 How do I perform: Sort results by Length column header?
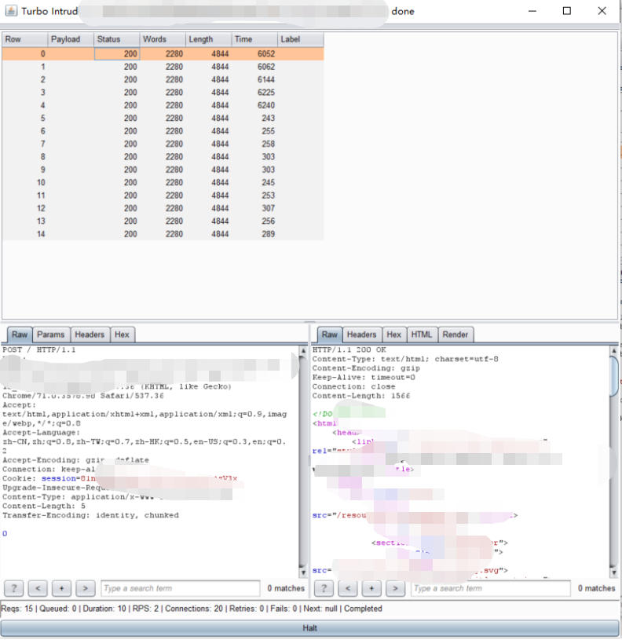point(208,39)
